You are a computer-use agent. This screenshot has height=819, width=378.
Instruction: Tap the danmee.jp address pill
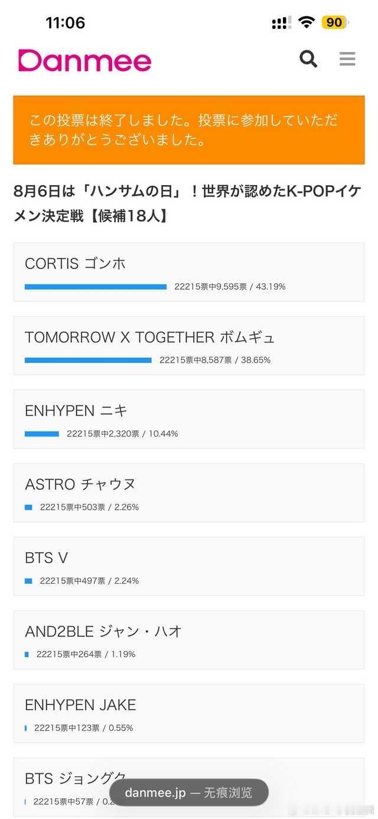(x=189, y=792)
